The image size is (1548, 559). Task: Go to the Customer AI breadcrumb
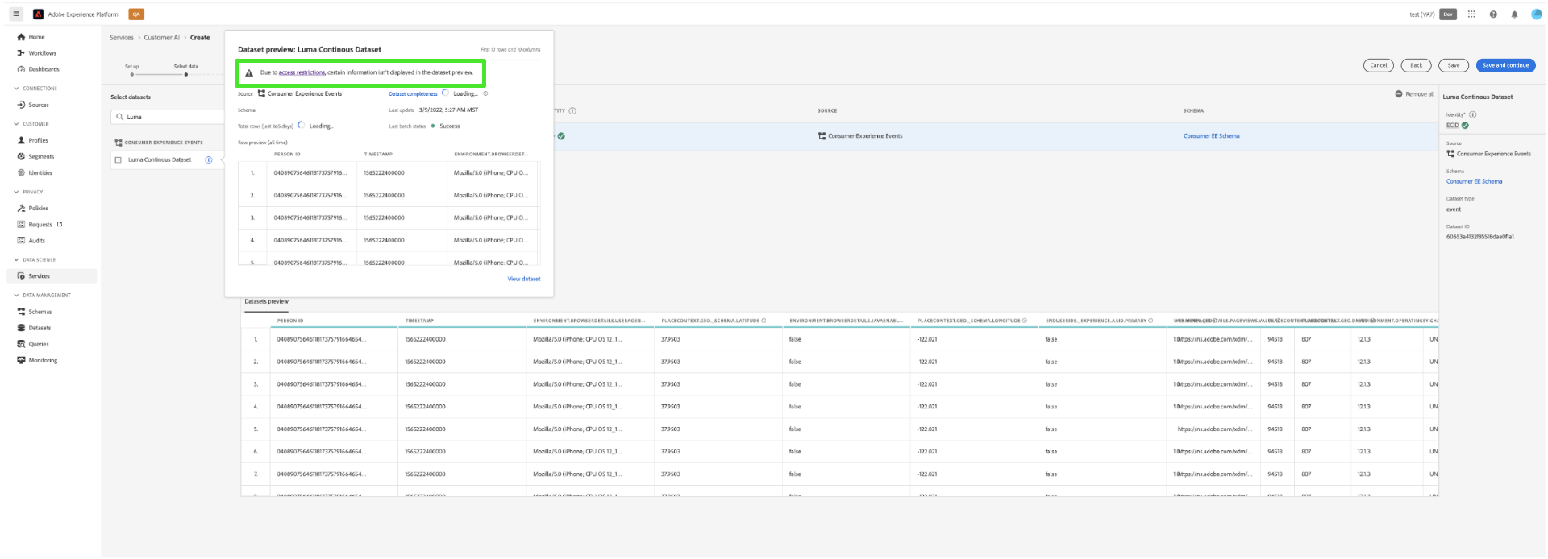click(x=162, y=38)
